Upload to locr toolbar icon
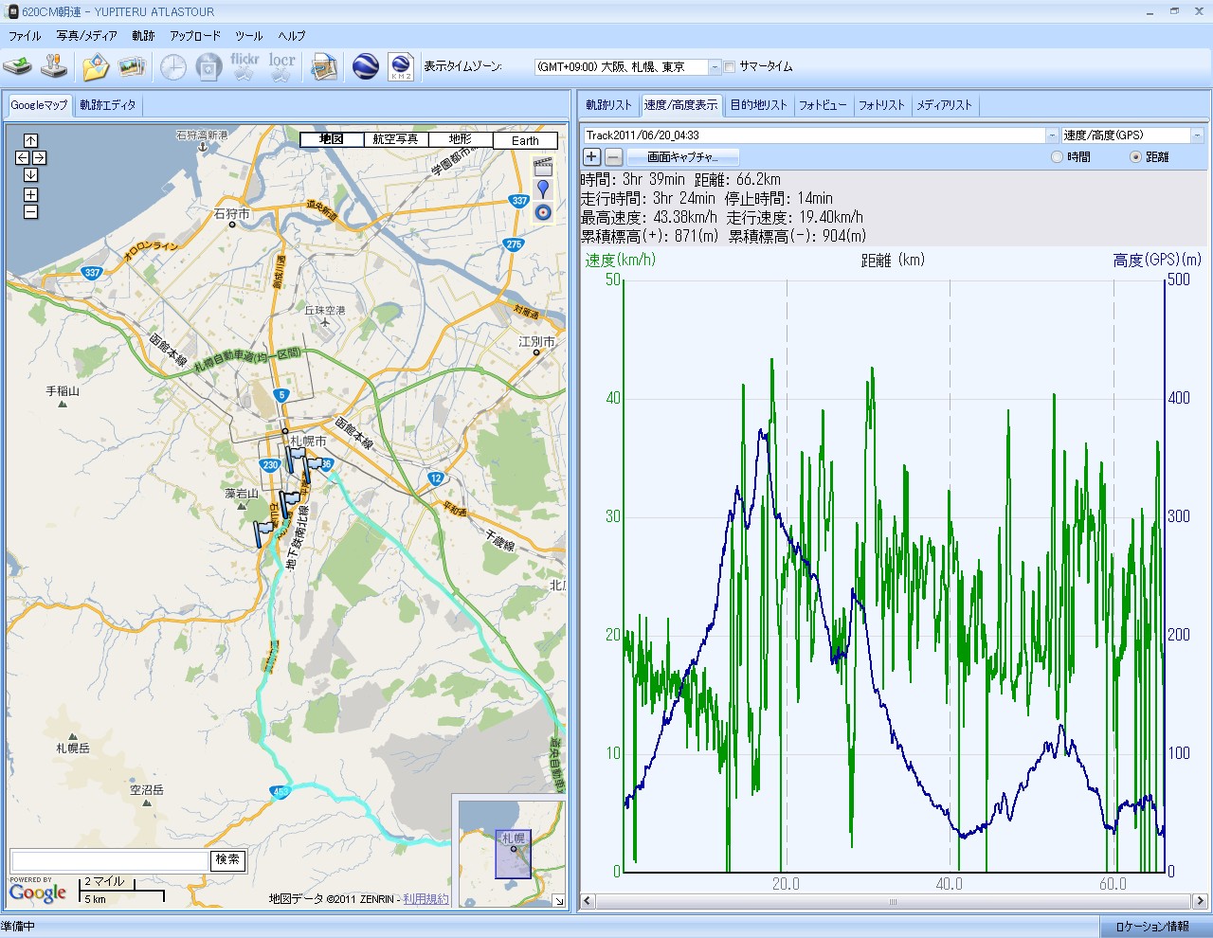 tap(281, 66)
